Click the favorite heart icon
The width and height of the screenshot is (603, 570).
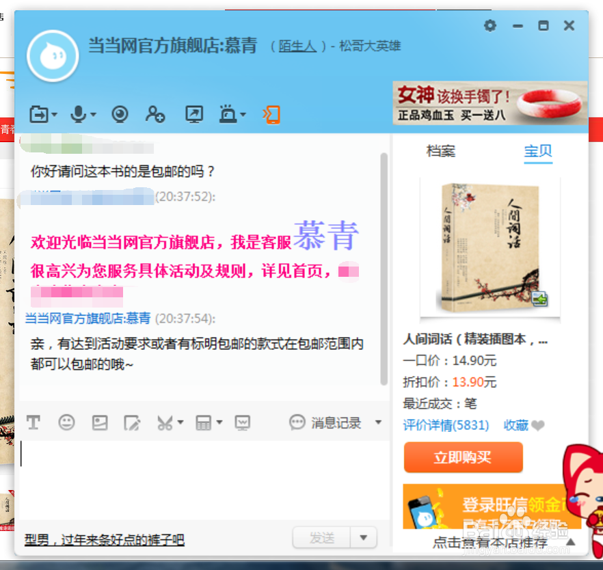[x=537, y=425]
